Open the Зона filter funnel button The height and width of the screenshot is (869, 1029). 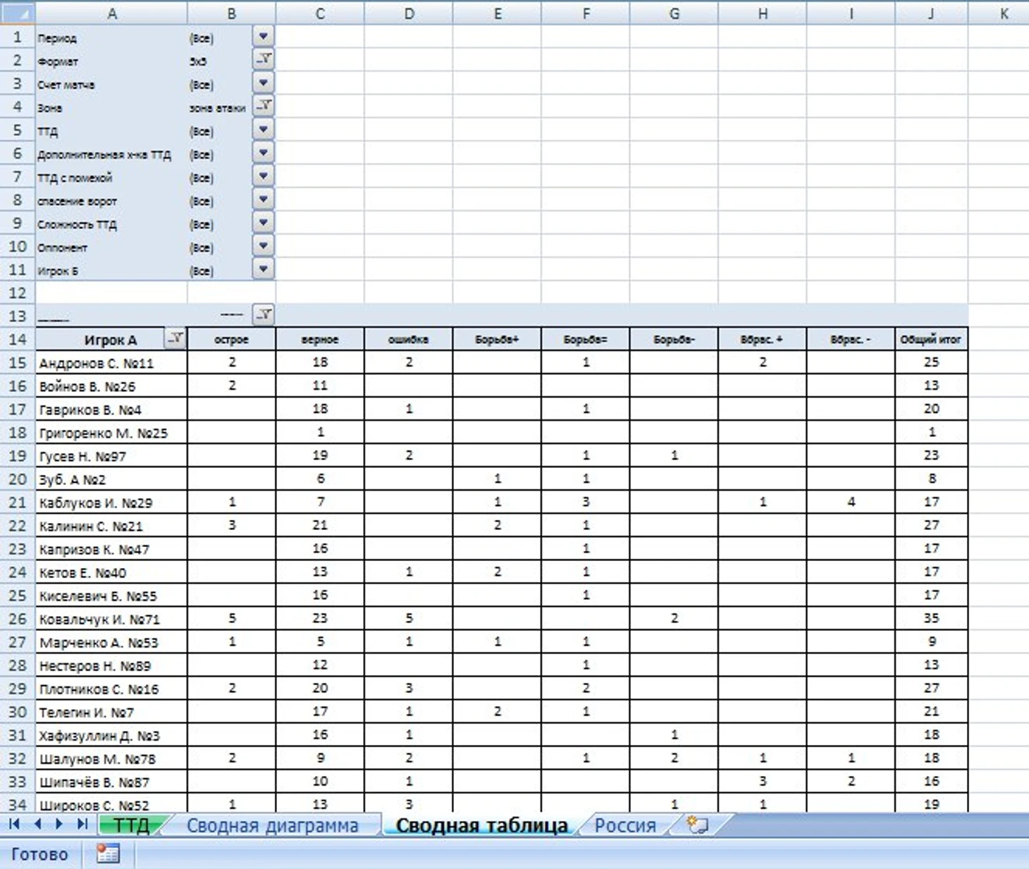(x=263, y=106)
